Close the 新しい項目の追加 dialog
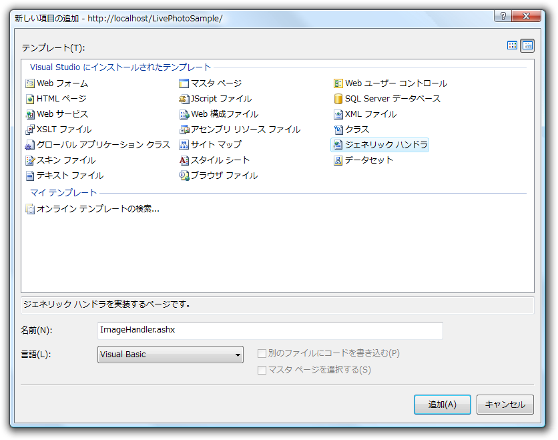The image size is (558, 440). coord(527,16)
